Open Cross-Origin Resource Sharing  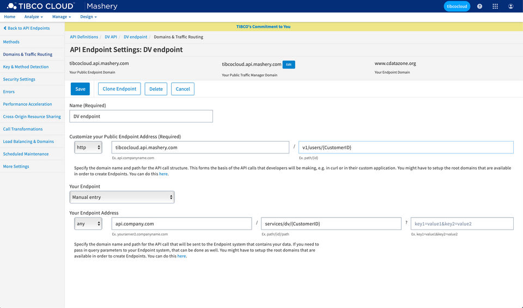pos(32,116)
